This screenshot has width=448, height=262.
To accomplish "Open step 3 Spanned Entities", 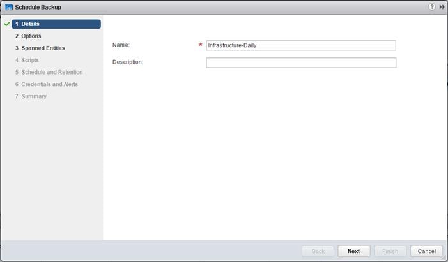I will click(x=40, y=48).
